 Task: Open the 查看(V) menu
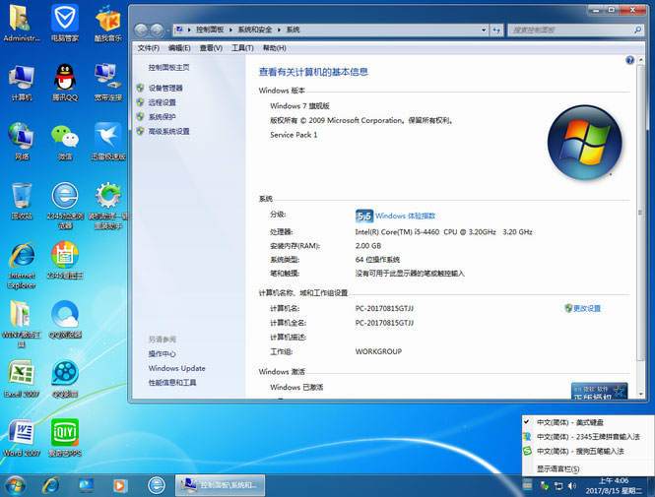click(211, 48)
